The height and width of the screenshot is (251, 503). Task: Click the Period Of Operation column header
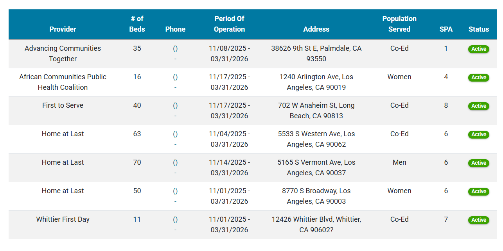229,24
